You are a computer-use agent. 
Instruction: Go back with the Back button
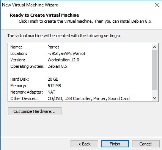(84, 144)
